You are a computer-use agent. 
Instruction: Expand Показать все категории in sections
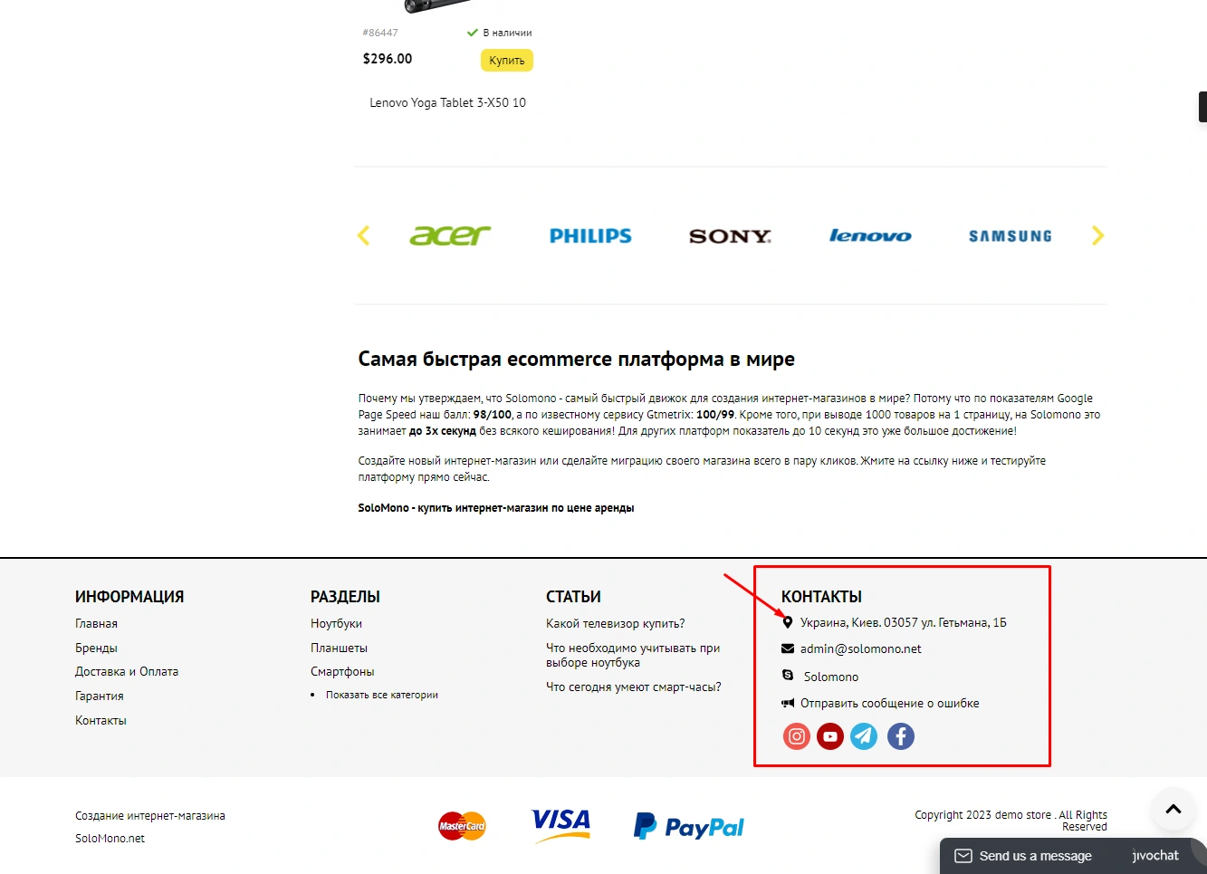[382, 695]
